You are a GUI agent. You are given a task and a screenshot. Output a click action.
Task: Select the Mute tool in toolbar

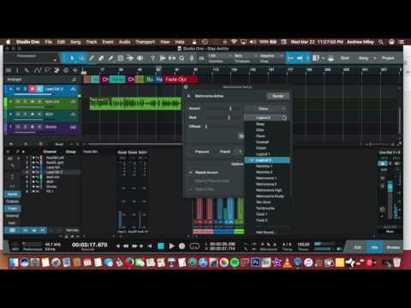[x=121, y=58]
